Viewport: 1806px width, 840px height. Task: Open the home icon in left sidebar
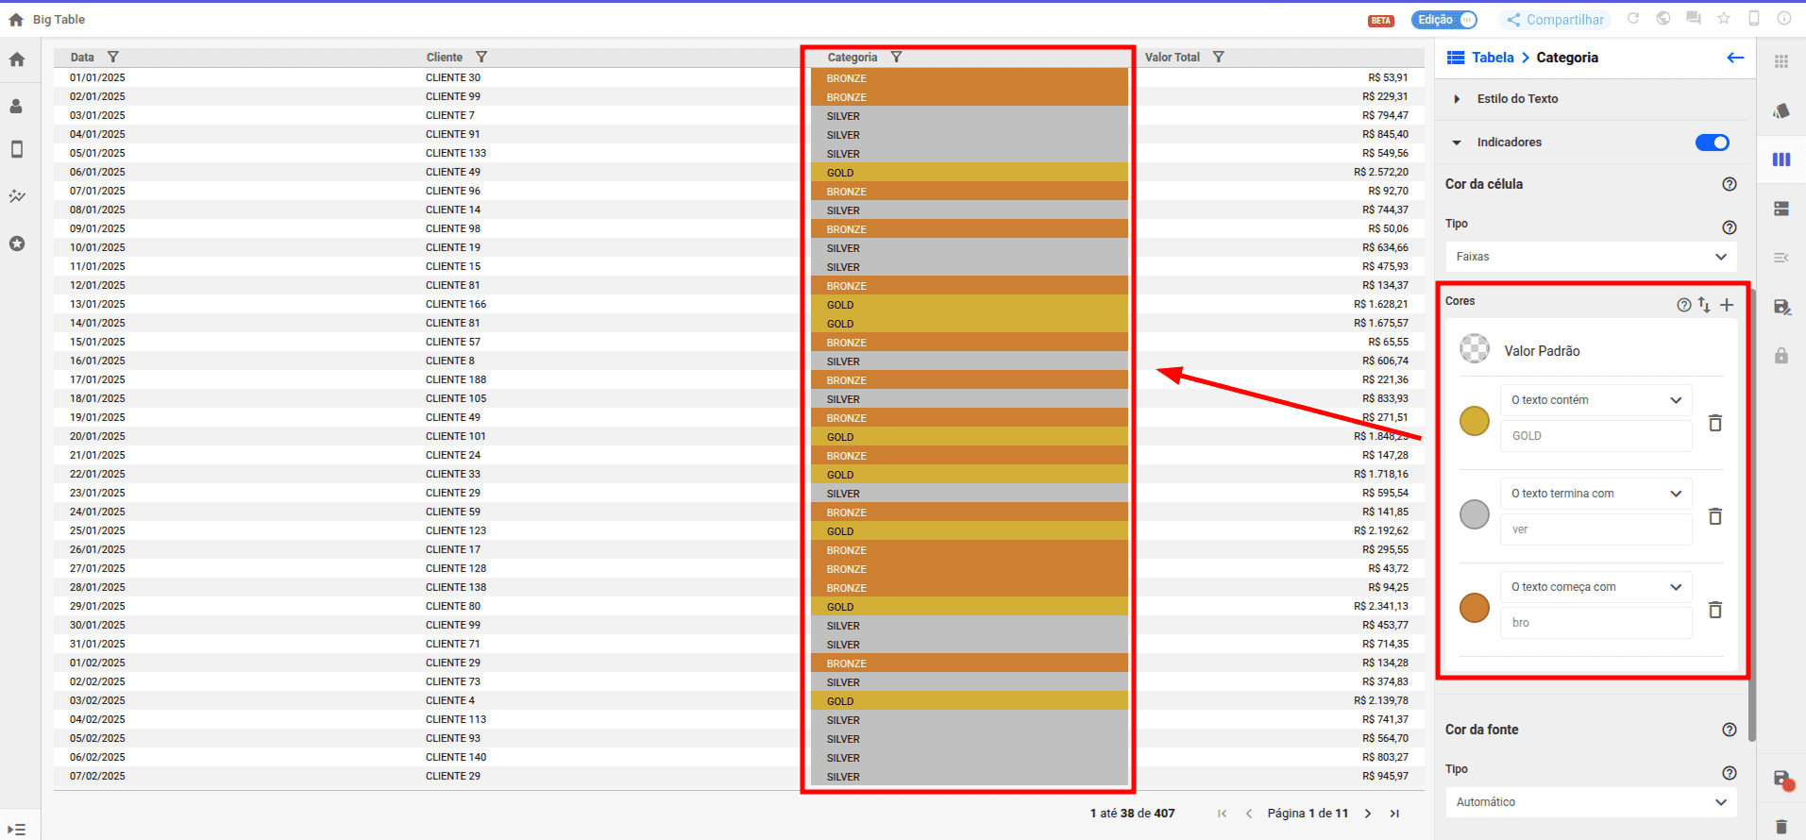coord(17,59)
